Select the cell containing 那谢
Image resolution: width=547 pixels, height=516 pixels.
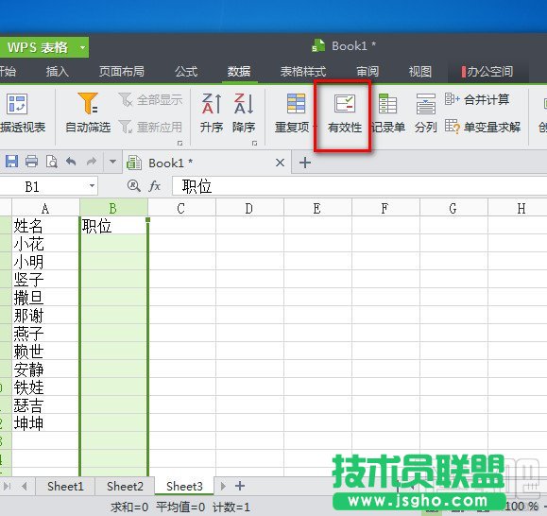pyautogui.click(x=45, y=316)
